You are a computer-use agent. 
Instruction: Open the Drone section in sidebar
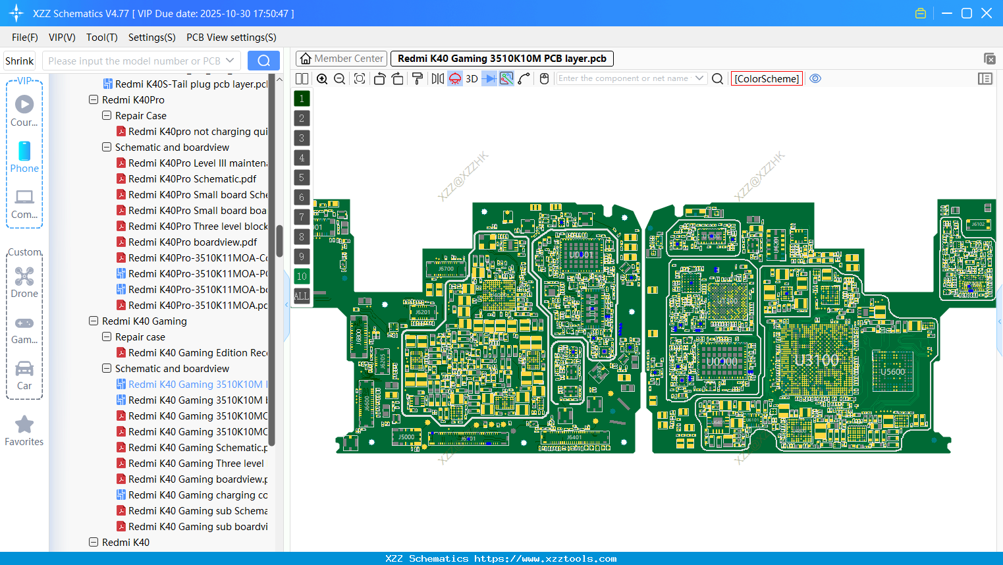point(24,283)
